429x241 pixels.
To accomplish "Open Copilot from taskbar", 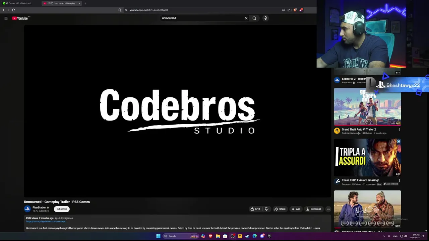I will pyautogui.click(x=203, y=236).
